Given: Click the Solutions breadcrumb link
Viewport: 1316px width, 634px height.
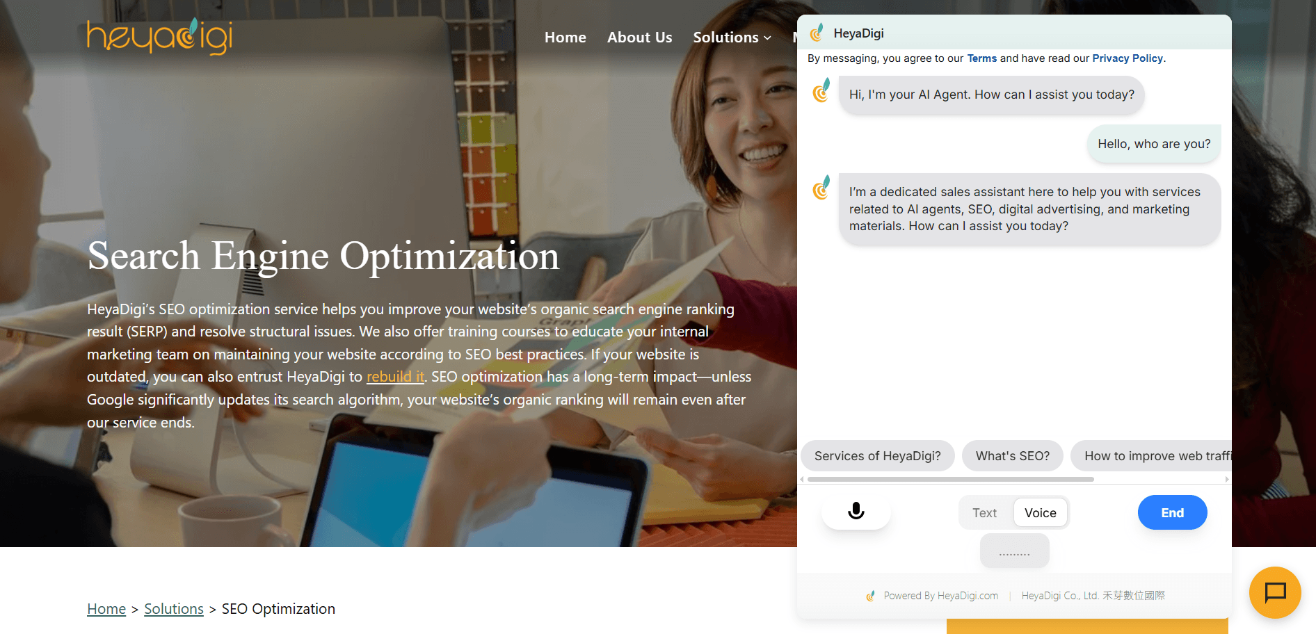Looking at the screenshot, I should (174, 609).
